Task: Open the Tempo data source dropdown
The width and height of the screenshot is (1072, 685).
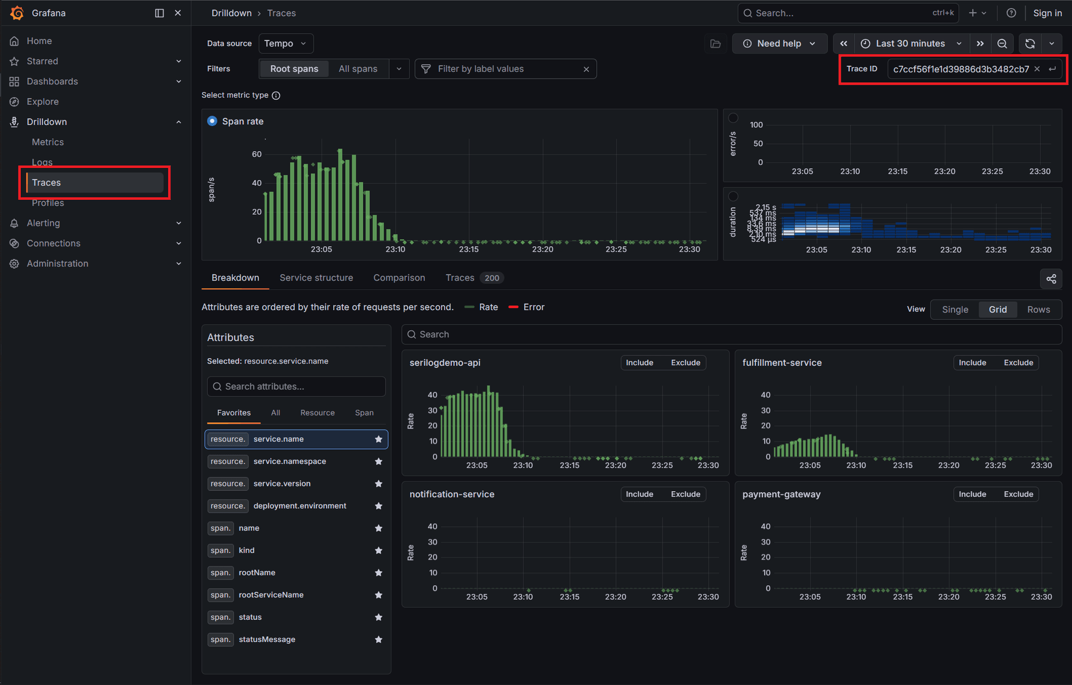Action: [x=285, y=44]
